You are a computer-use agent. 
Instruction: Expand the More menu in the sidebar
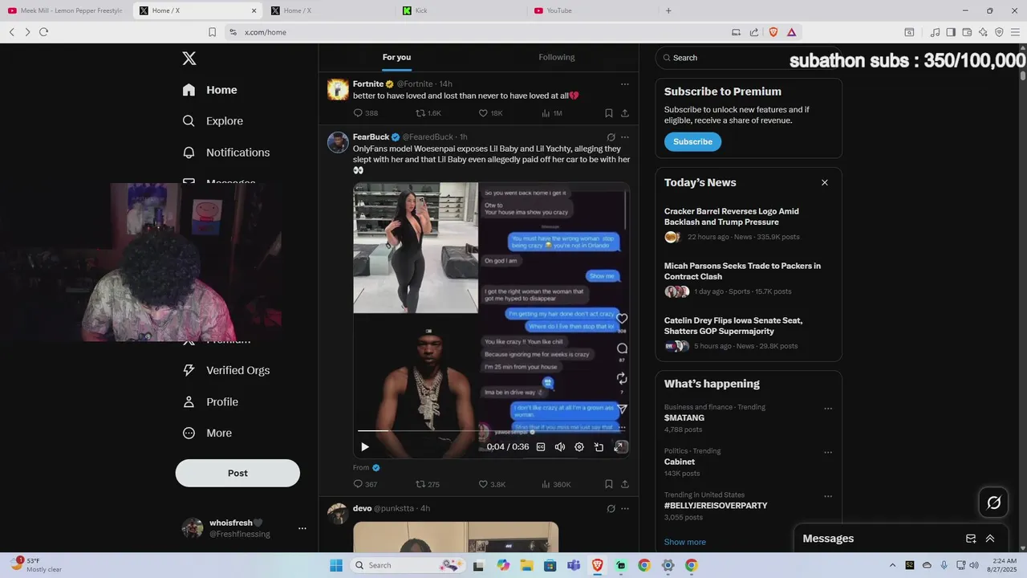point(207,433)
